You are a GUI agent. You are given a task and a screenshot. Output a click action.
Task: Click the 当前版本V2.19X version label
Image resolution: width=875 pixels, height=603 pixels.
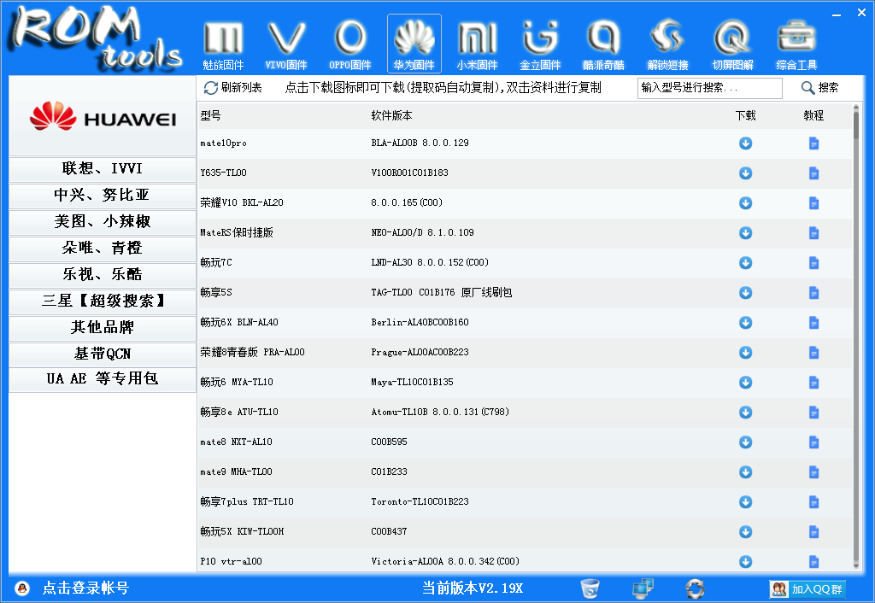point(473,588)
